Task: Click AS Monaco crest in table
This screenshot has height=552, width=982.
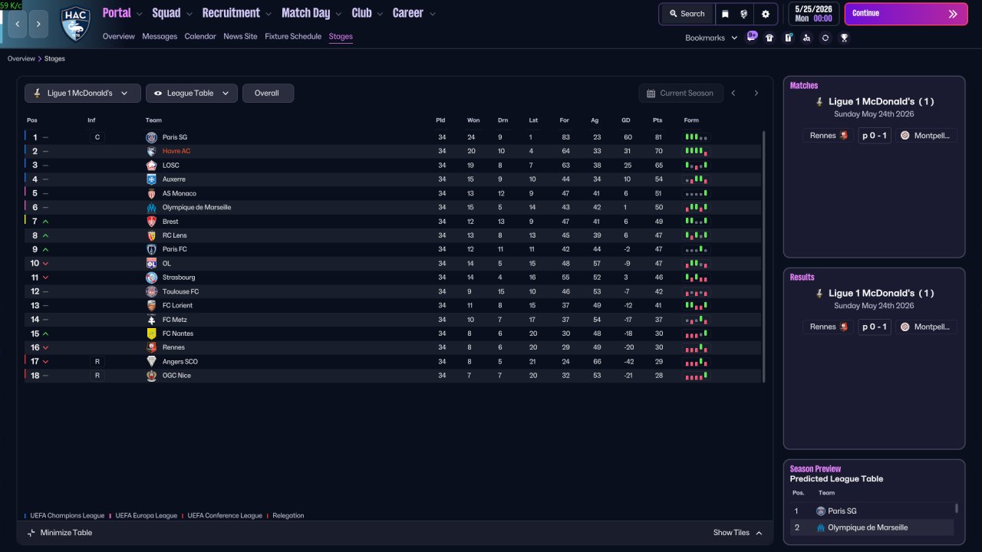Action: pyautogui.click(x=152, y=193)
